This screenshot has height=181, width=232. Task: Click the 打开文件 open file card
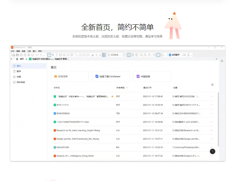[x=69, y=77]
